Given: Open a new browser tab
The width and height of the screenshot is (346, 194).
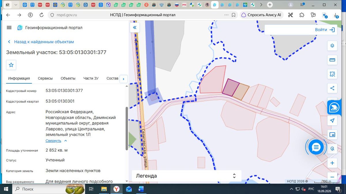Looking at the screenshot, I should (270, 5).
